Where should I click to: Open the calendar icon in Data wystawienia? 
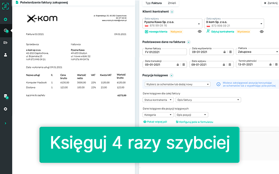(231, 52)
